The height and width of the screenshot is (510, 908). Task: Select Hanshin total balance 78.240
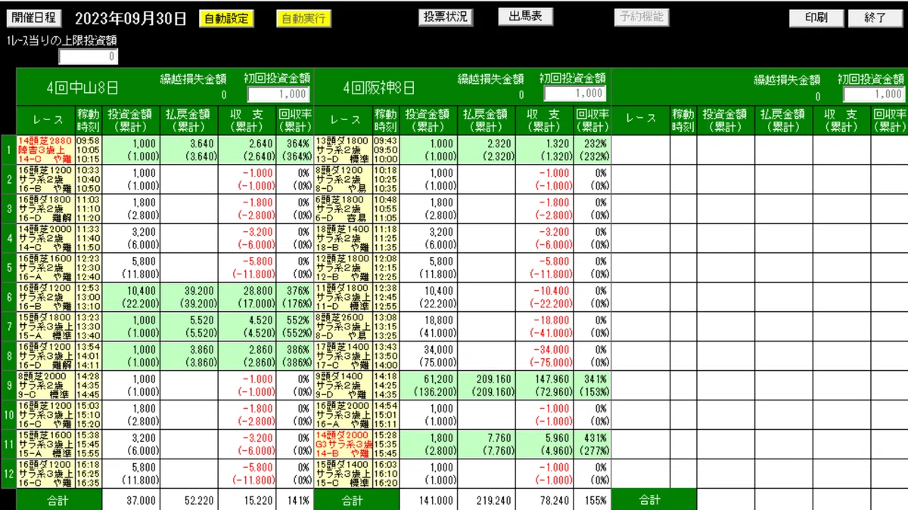point(545,500)
